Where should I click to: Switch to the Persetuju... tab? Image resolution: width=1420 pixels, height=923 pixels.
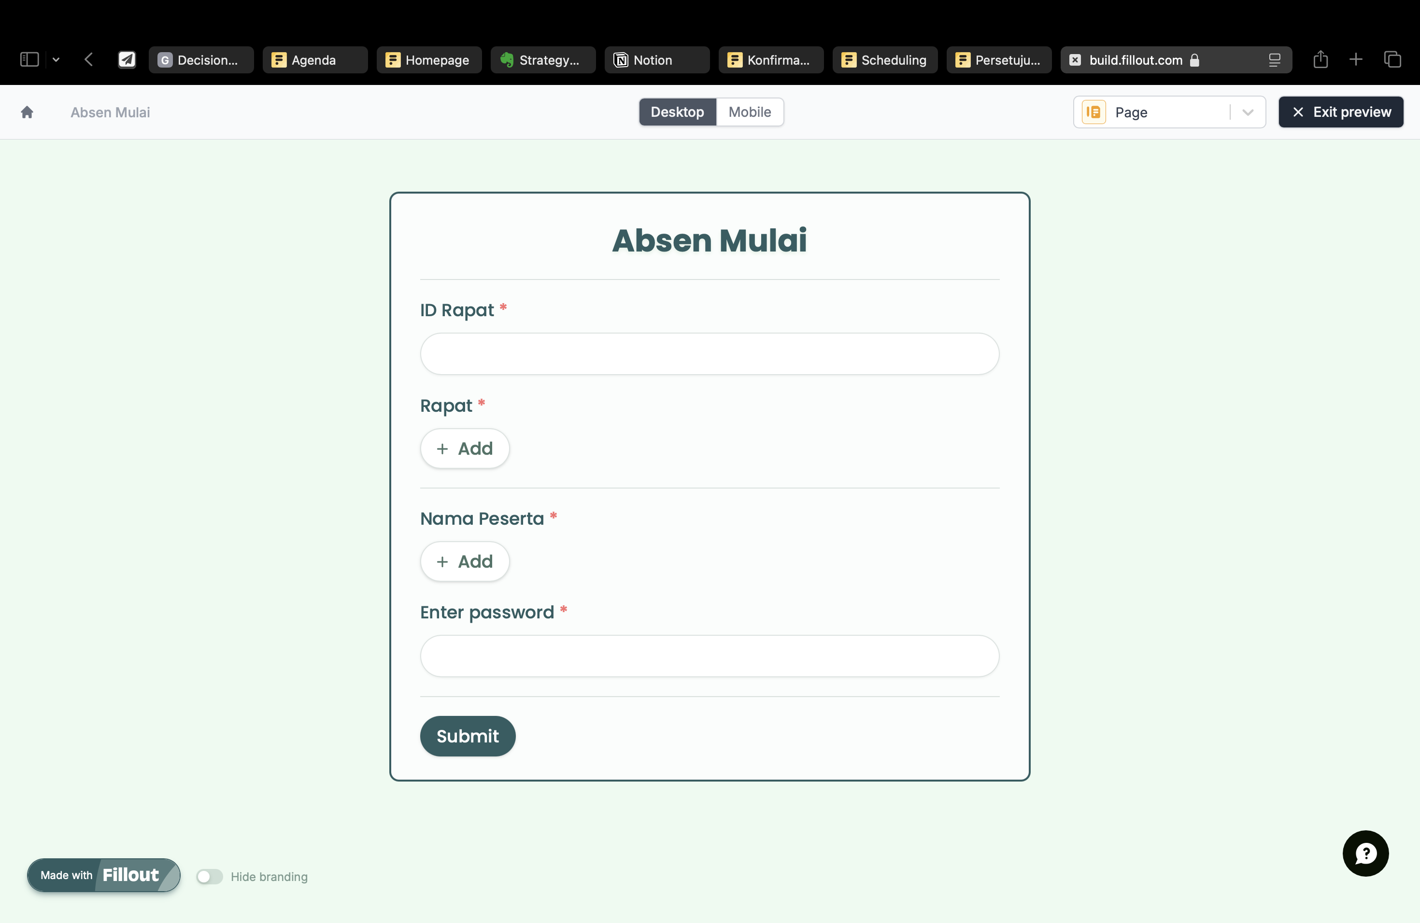pyautogui.click(x=999, y=60)
